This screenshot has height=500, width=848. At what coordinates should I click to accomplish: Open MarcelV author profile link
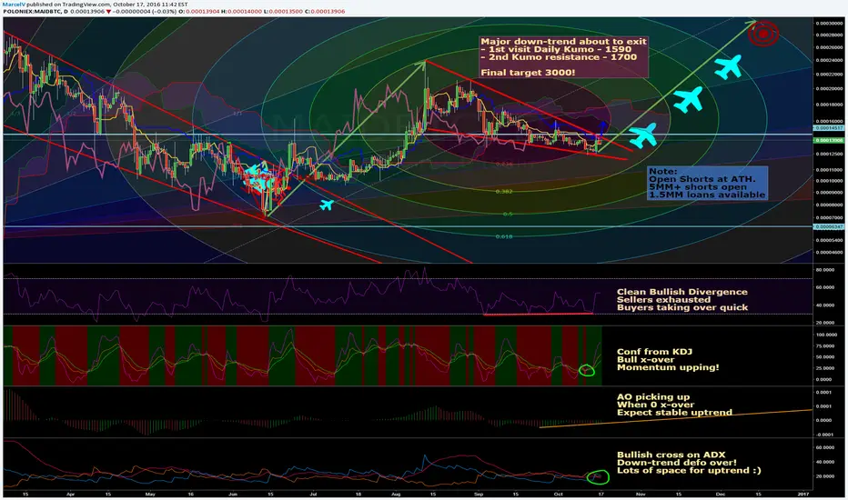pyautogui.click(x=14, y=5)
